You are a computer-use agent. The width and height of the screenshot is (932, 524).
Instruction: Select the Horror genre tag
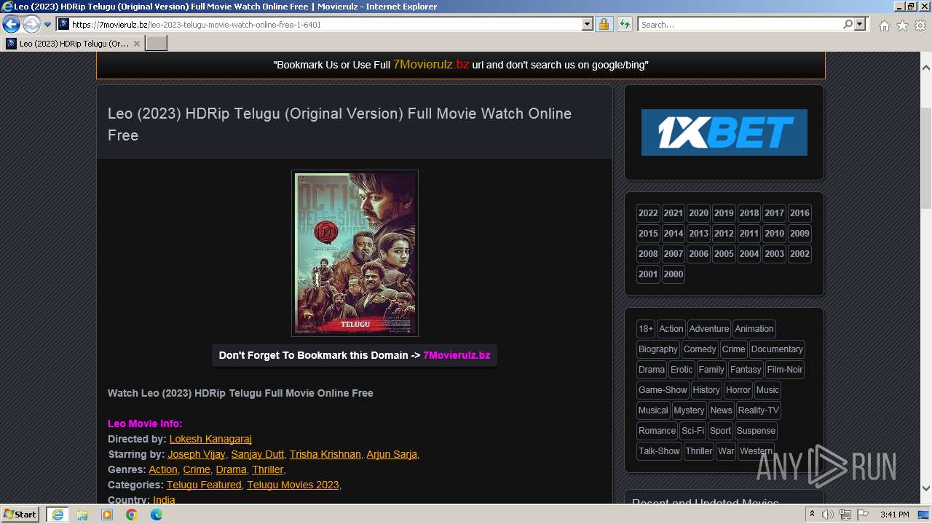738,390
